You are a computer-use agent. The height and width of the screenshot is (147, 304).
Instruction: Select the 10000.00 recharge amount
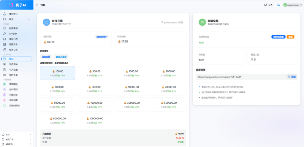coord(132,89)
